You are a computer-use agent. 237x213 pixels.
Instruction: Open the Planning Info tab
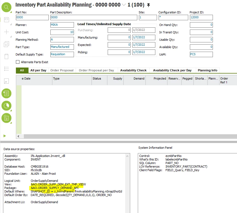coord(208,70)
